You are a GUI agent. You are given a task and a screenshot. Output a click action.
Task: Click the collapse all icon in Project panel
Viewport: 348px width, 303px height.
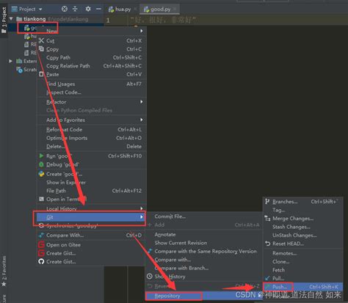pyautogui.click(x=75, y=9)
